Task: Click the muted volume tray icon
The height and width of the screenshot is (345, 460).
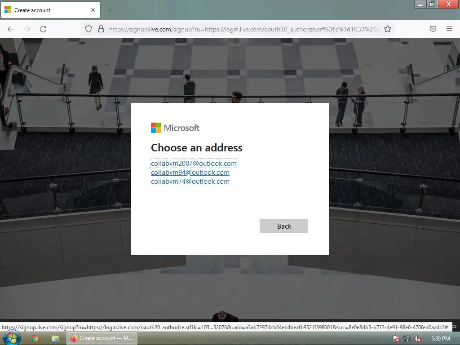Action: click(x=418, y=339)
